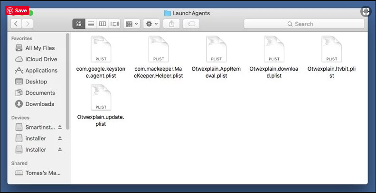Select Otwexplain.download.plist file icon
Image resolution: width=376 pixels, height=193 pixels.
(274, 49)
